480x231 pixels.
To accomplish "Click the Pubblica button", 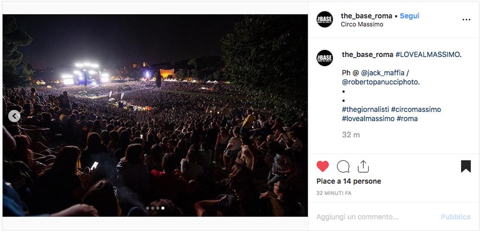I will (x=456, y=217).
